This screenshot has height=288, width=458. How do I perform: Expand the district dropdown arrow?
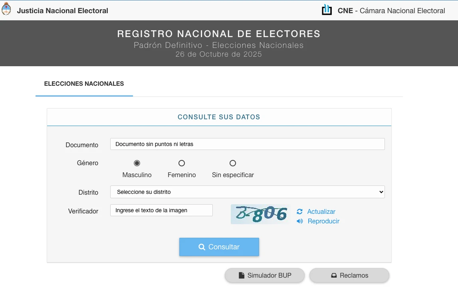tap(381, 192)
